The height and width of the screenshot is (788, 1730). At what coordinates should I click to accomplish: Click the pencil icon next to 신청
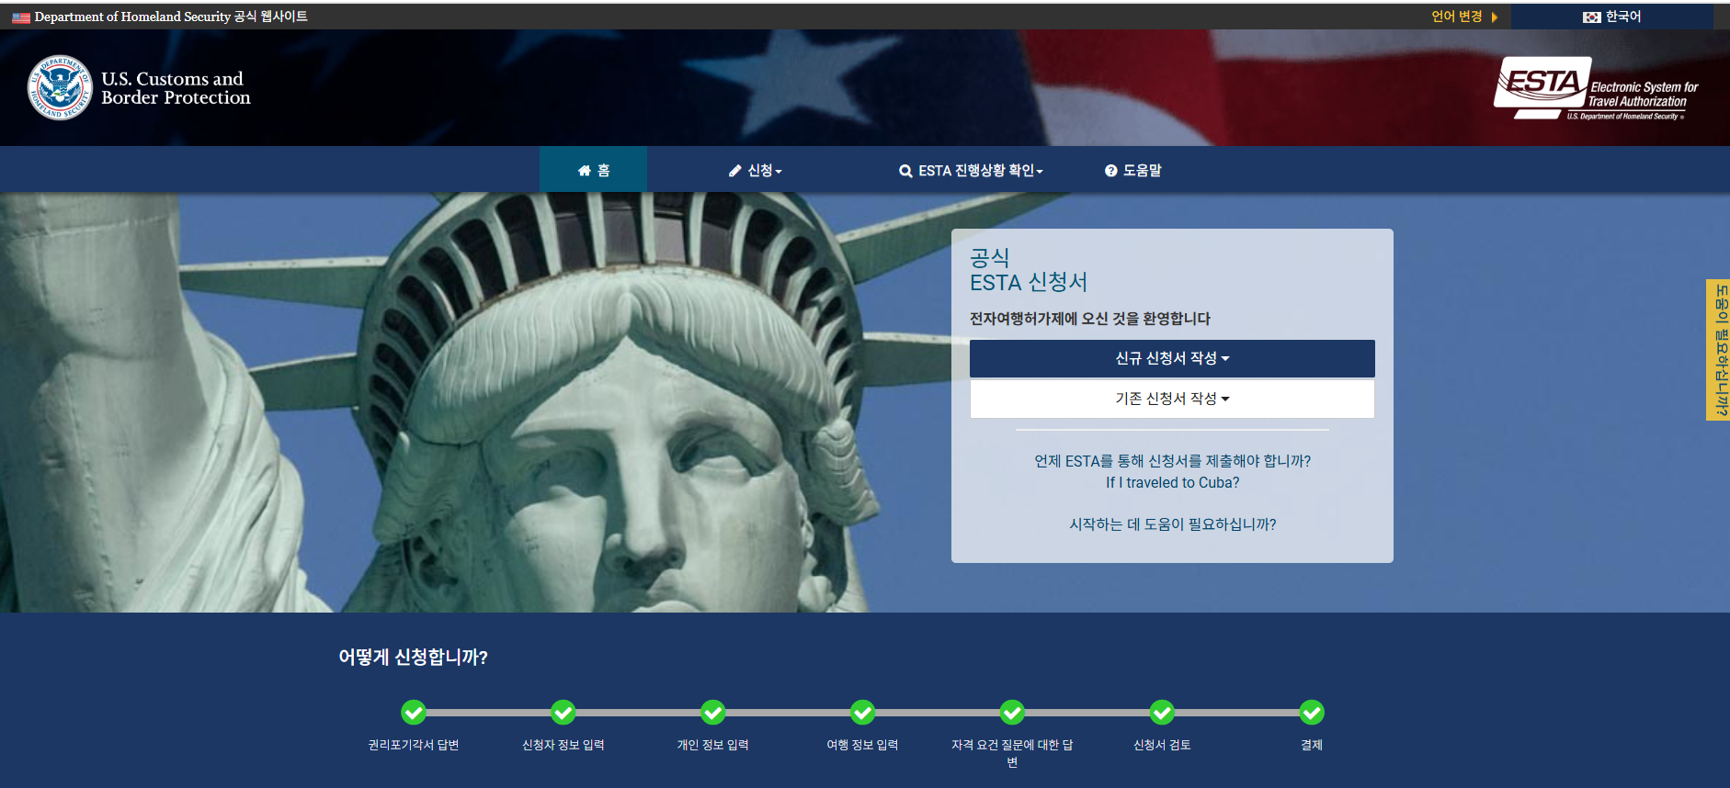[734, 171]
